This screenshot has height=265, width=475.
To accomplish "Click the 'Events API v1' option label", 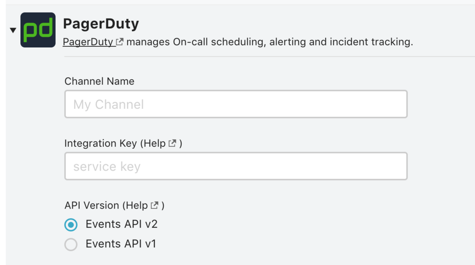I will point(121,244).
